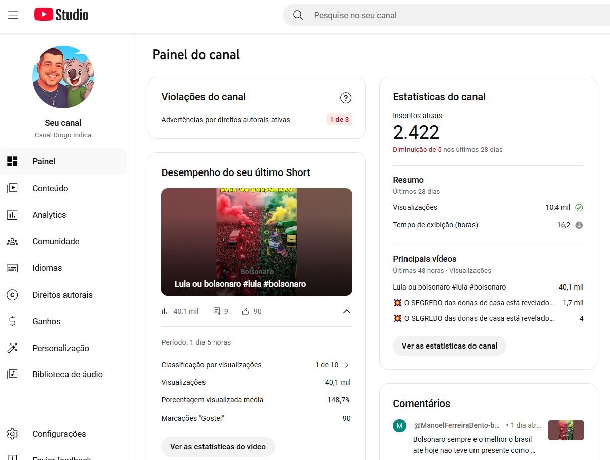
Task: Open the help icon in Violações do canal
Action: [x=346, y=98]
